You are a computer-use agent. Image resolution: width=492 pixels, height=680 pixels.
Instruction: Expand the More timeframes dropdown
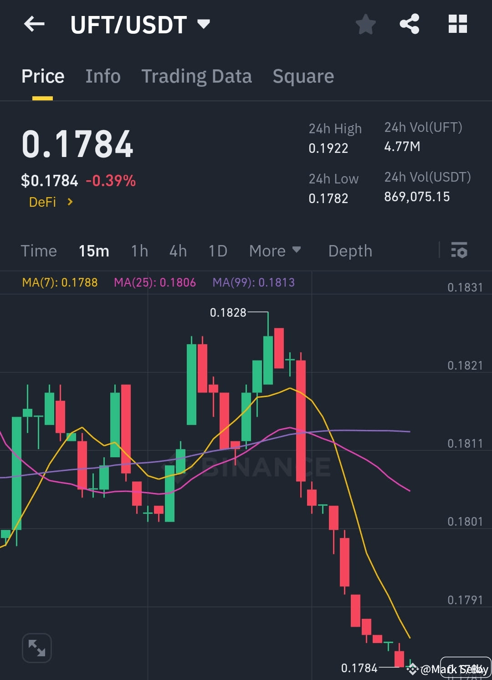tap(275, 251)
